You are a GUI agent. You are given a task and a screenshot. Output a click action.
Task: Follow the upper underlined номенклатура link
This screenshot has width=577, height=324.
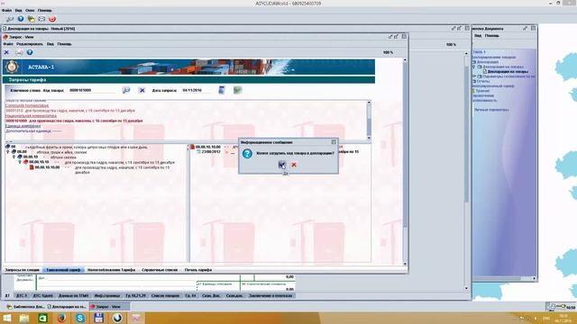tap(27, 105)
